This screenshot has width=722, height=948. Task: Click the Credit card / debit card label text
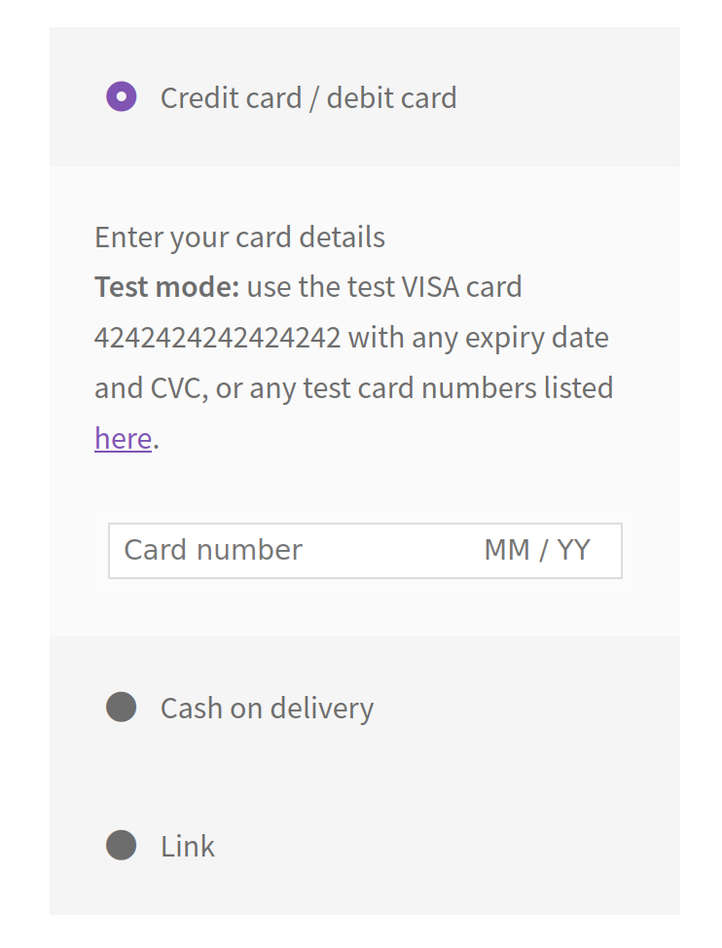pos(309,96)
